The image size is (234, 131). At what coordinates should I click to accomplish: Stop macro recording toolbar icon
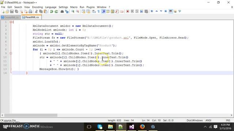click(132, 11)
